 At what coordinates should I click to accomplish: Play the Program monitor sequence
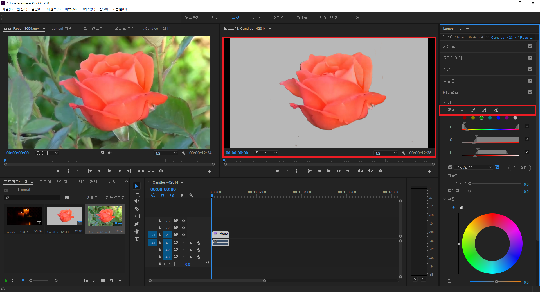329,171
